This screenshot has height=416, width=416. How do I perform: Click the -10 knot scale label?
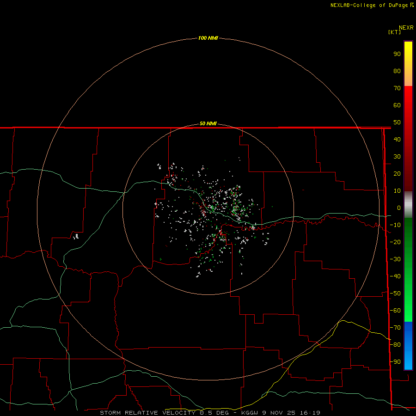point(395,225)
